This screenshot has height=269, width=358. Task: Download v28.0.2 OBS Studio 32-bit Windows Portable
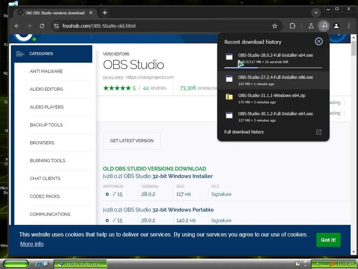tap(158, 210)
